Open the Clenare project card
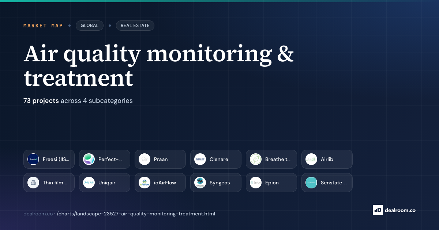 coord(216,159)
